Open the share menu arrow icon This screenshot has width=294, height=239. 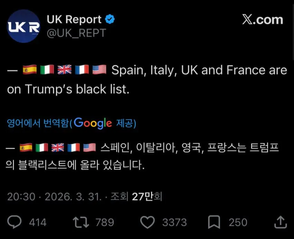pyautogui.click(x=281, y=222)
